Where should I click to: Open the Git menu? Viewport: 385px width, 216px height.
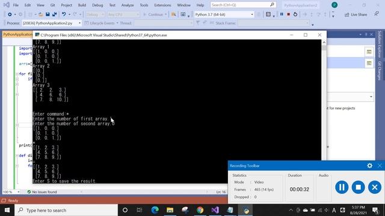[52, 5]
